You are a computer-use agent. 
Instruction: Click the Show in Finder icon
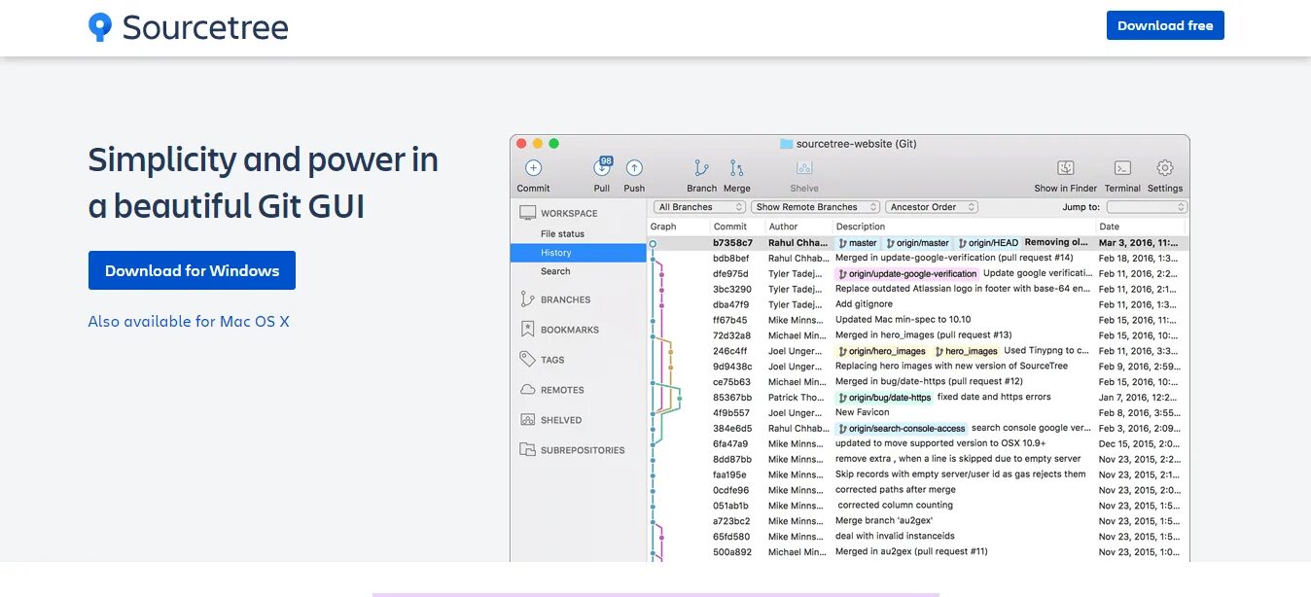pyautogui.click(x=1066, y=168)
